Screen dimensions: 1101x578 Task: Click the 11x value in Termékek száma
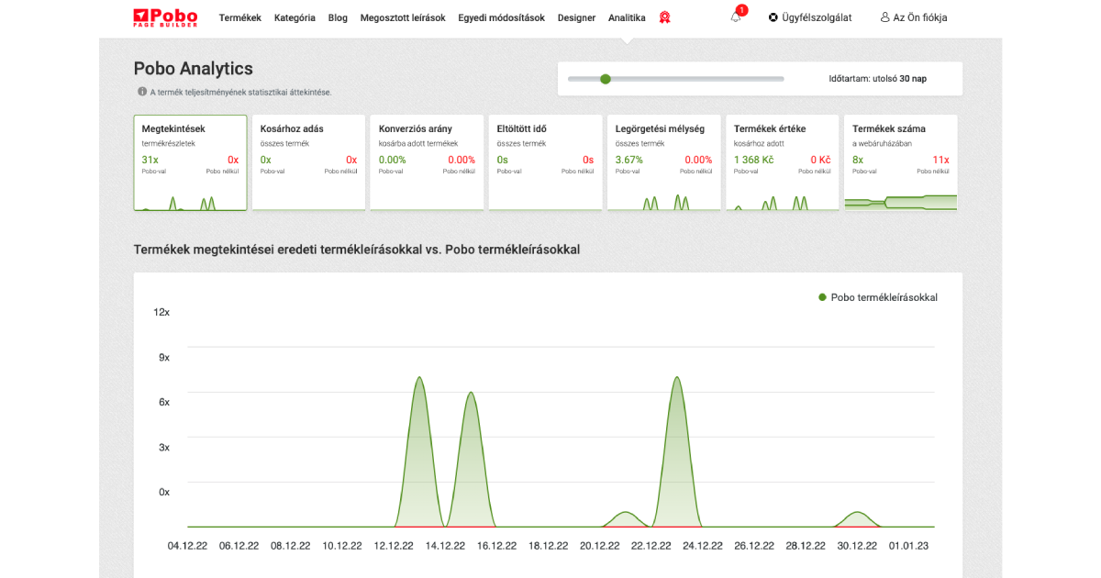pos(940,160)
